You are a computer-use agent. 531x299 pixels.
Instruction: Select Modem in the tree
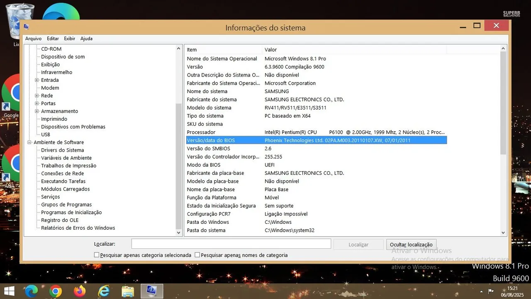[x=50, y=88]
